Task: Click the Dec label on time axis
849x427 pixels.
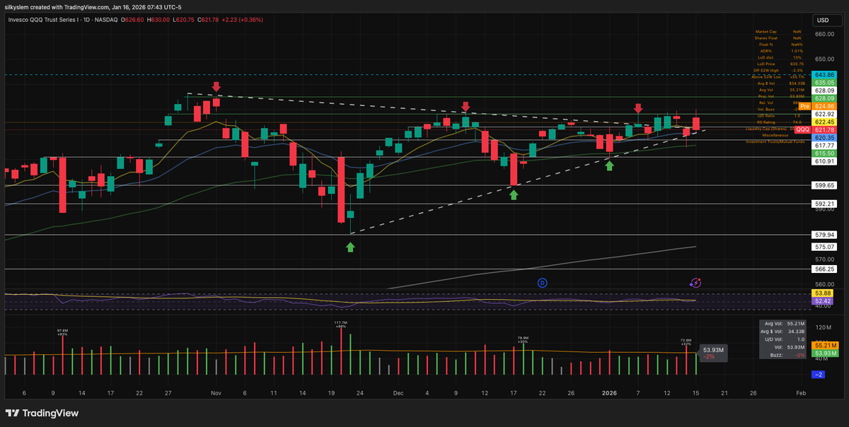Action: 398,392
